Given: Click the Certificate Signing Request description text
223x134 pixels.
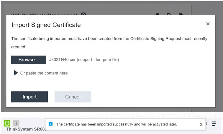Looking at the screenshot, I should pos(109,43).
